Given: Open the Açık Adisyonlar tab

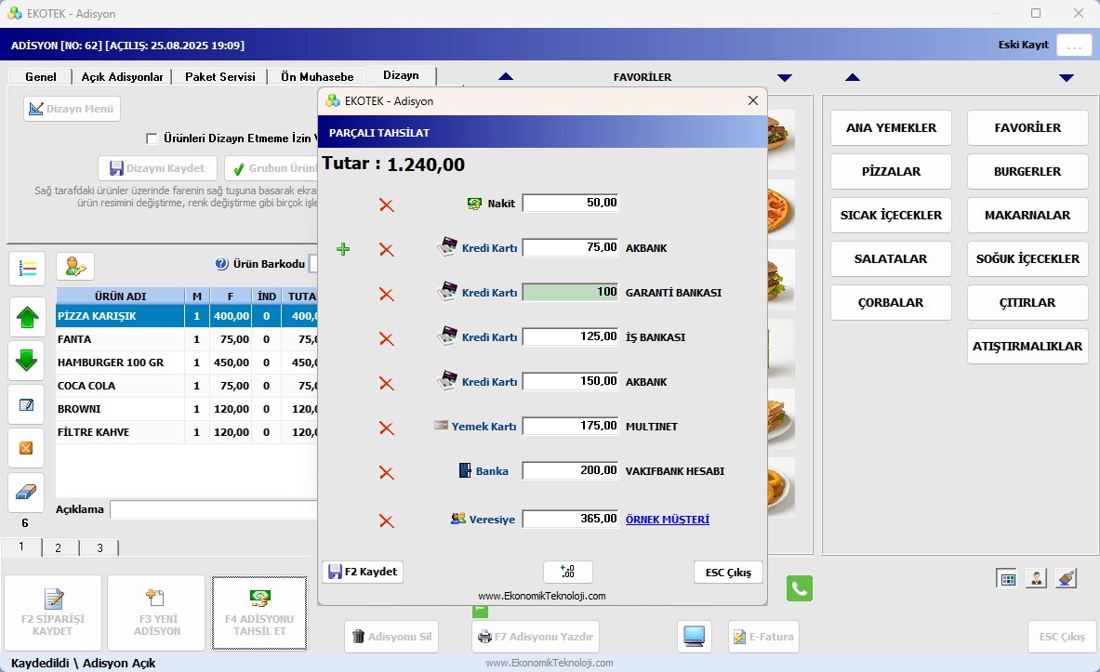Looking at the screenshot, I should tap(122, 76).
